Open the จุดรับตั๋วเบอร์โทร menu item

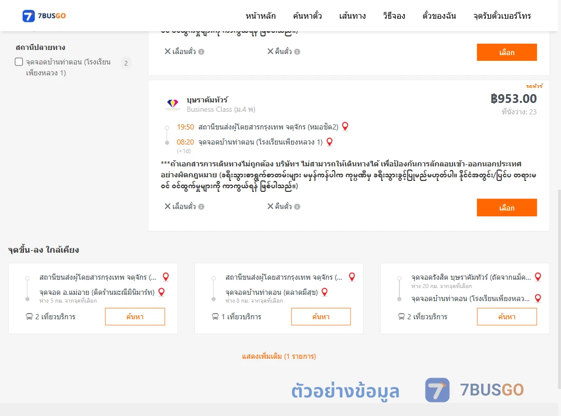tap(502, 16)
